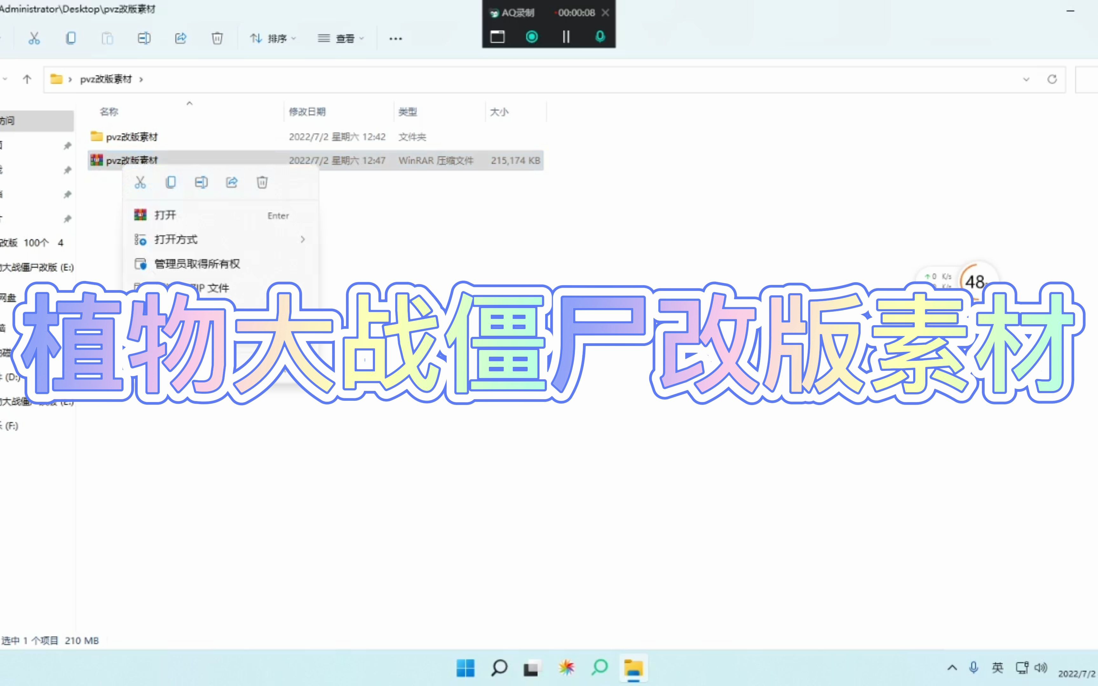Close the AQ录制 recorder panel
The width and height of the screenshot is (1098, 686).
coord(605,13)
